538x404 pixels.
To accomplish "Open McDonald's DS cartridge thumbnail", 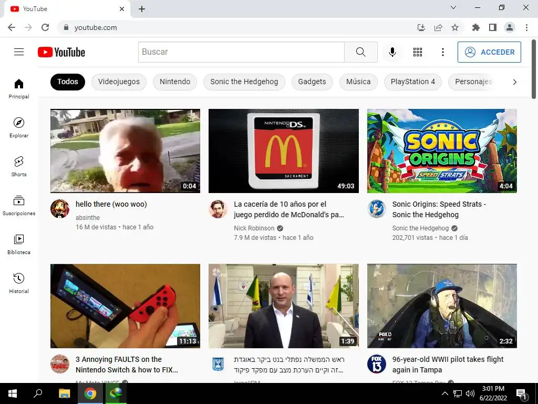I will pos(283,151).
